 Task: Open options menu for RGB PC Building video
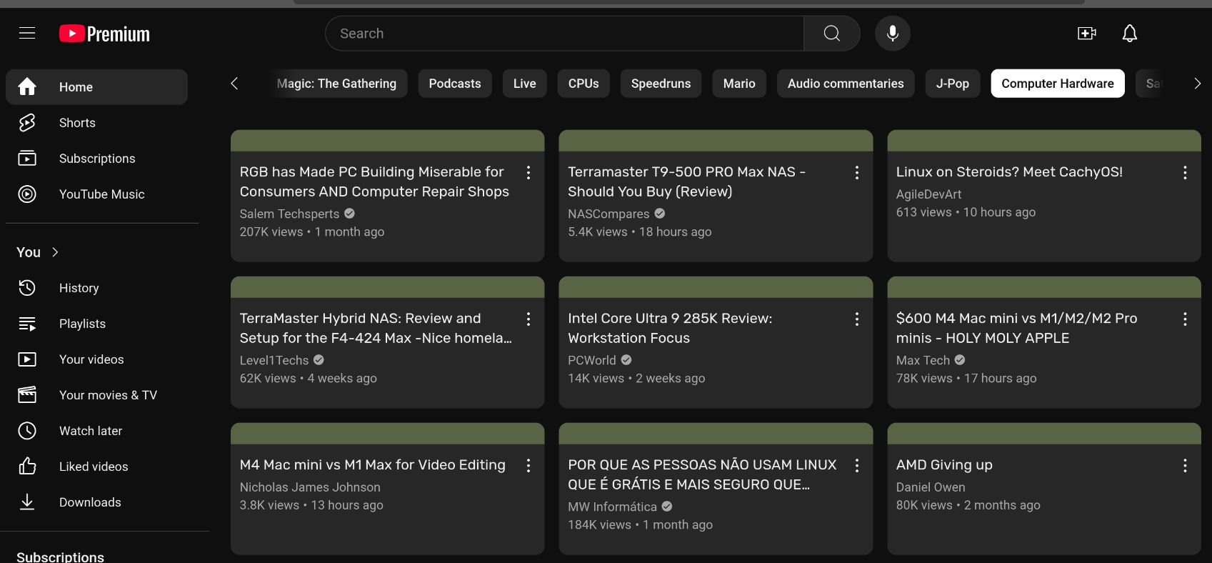529,172
